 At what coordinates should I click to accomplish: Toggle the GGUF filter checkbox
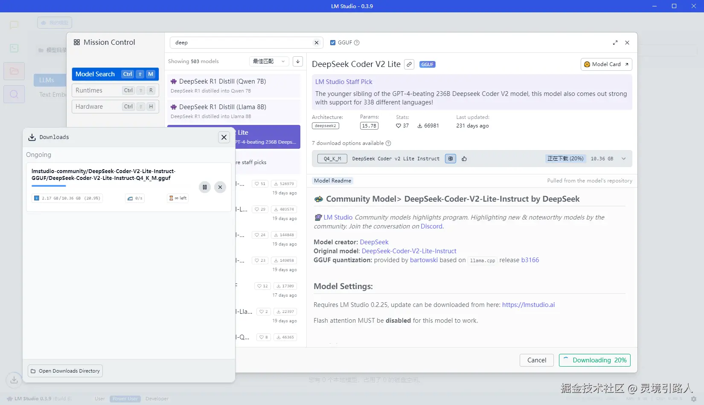[x=333, y=43]
